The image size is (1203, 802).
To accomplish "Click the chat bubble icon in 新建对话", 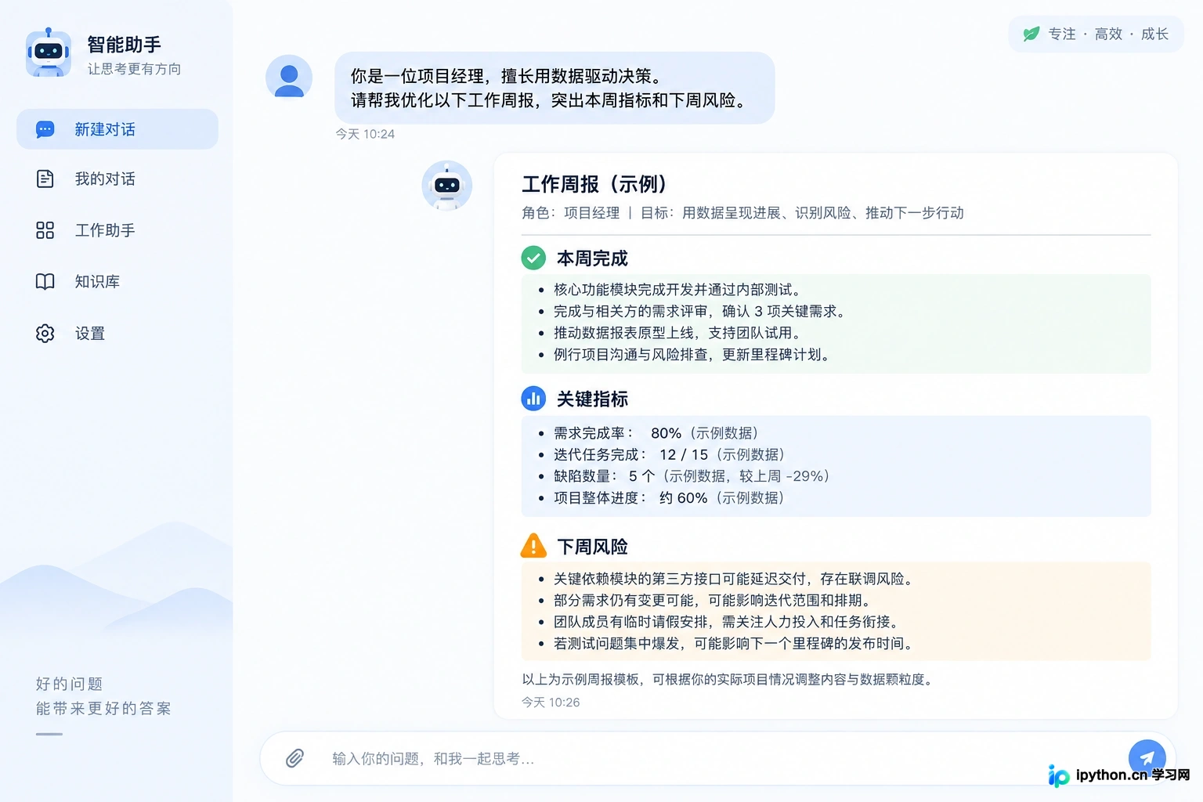I will [45, 129].
